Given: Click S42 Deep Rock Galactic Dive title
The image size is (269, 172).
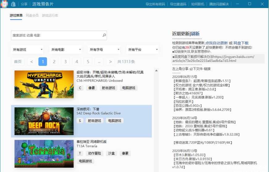Looking at the screenshot, I should pos(99,113).
